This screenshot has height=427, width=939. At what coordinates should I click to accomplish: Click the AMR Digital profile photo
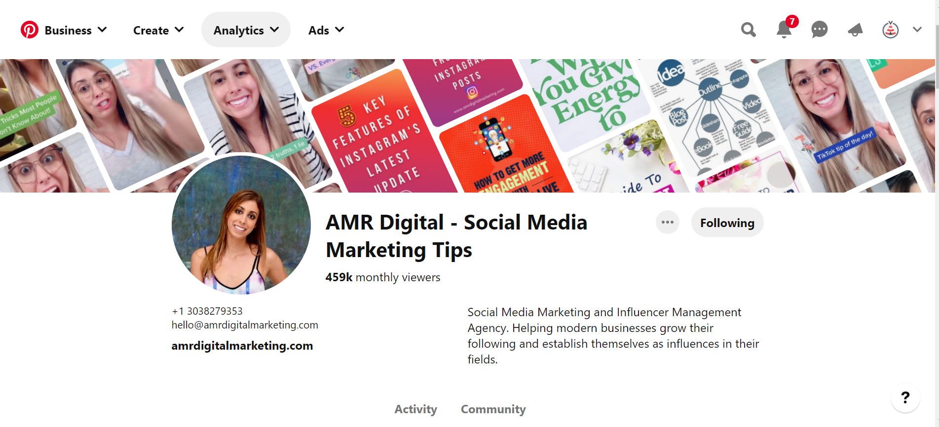coord(241,226)
